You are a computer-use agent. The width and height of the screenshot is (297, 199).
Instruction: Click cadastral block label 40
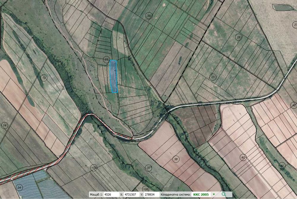click(x=243, y=157)
